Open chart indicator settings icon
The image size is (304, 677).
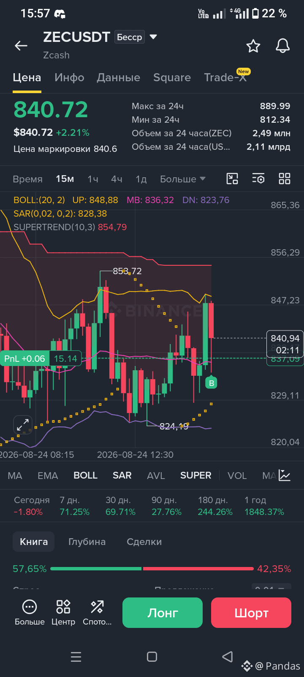[258, 179]
